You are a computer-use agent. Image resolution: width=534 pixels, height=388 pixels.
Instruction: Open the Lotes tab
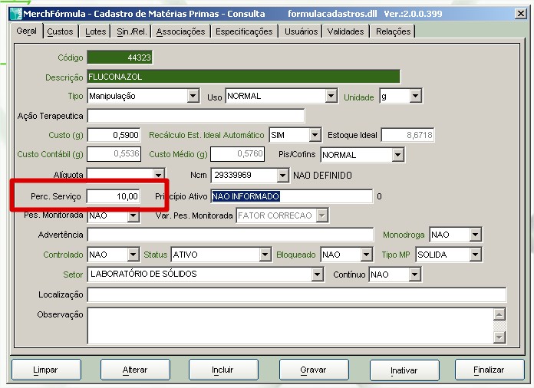96,31
